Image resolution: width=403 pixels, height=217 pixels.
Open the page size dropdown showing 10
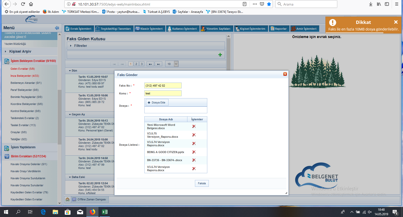[x=176, y=64]
